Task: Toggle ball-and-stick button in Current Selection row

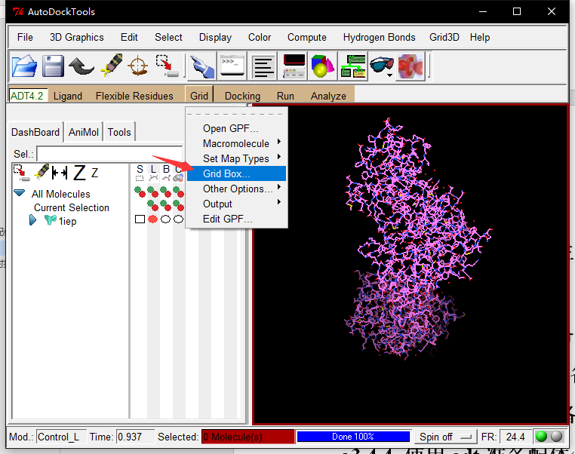Action: tap(166, 205)
